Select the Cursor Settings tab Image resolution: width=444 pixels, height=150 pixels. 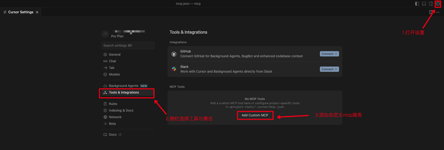coord(21,12)
